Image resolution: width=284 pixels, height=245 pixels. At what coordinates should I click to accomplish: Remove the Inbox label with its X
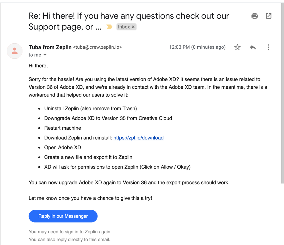tap(133, 27)
